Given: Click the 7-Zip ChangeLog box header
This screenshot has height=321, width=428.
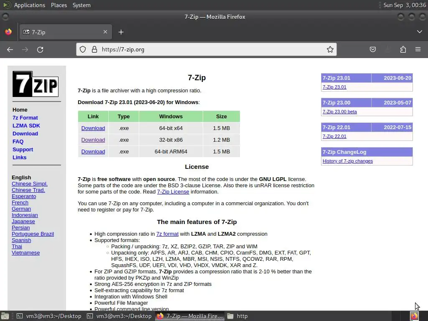Looking at the screenshot, I should [367, 152].
